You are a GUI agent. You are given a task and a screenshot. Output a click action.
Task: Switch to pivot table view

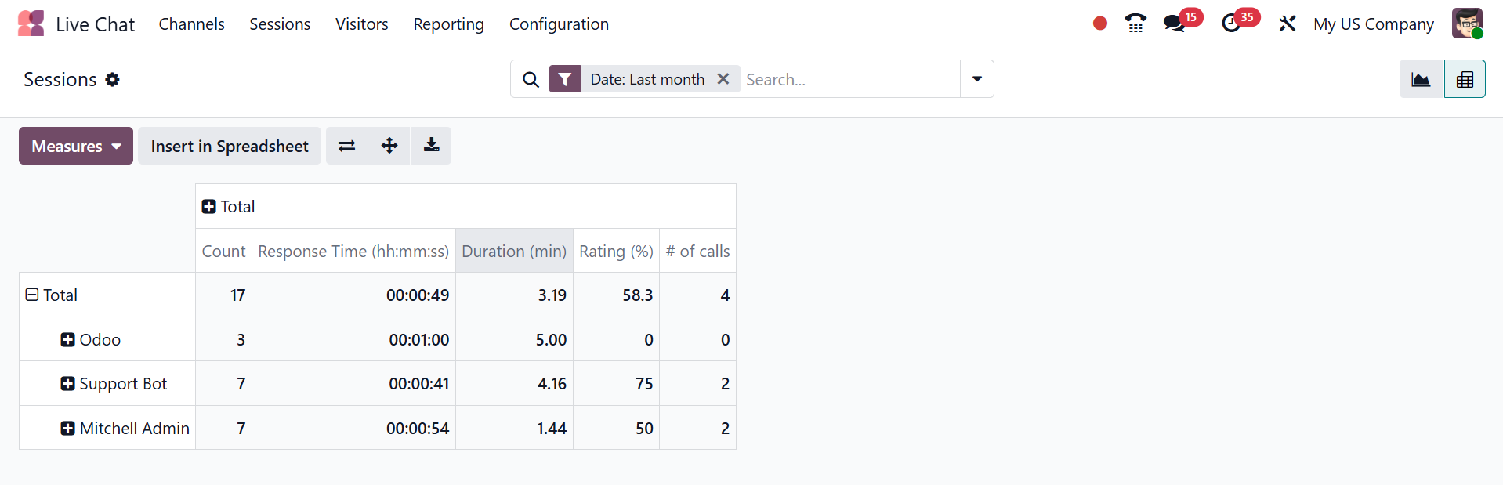pos(1465,79)
